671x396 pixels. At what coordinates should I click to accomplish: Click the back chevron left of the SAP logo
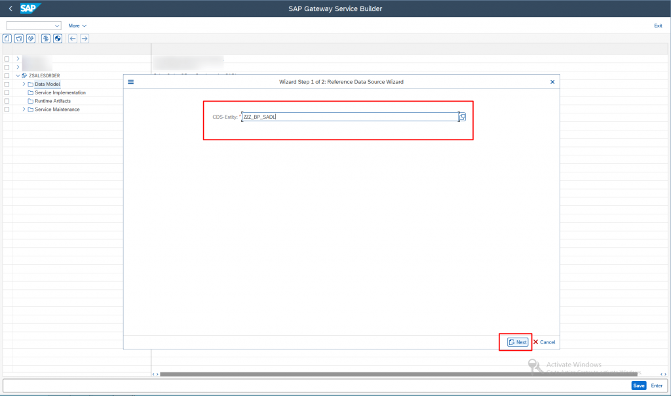point(9,8)
